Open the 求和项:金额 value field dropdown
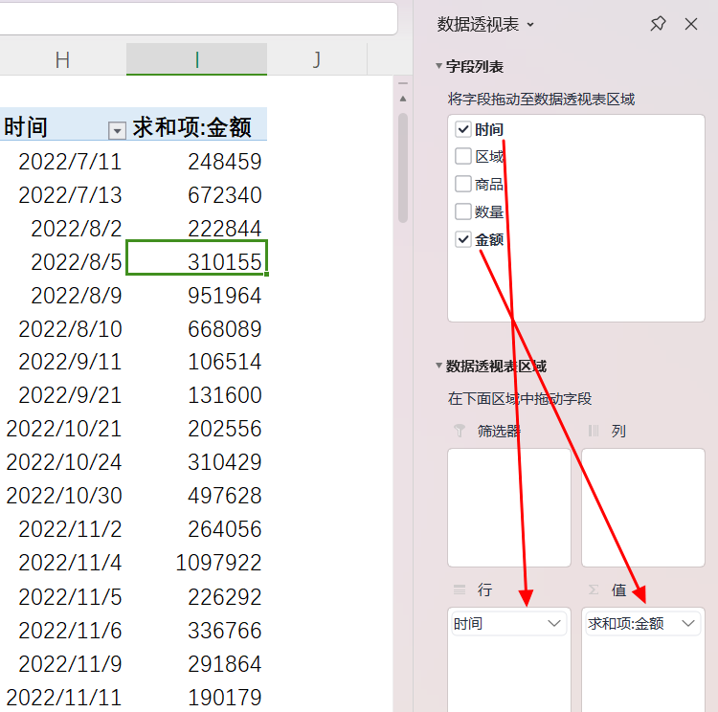 688,623
